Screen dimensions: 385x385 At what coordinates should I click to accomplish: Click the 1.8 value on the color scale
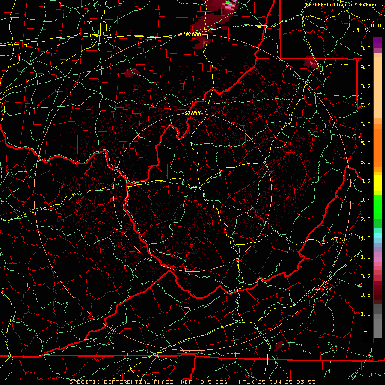(x=366, y=238)
